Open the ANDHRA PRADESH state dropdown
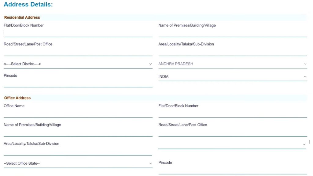Viewport: 313px width, 176px height. point(232,64)
